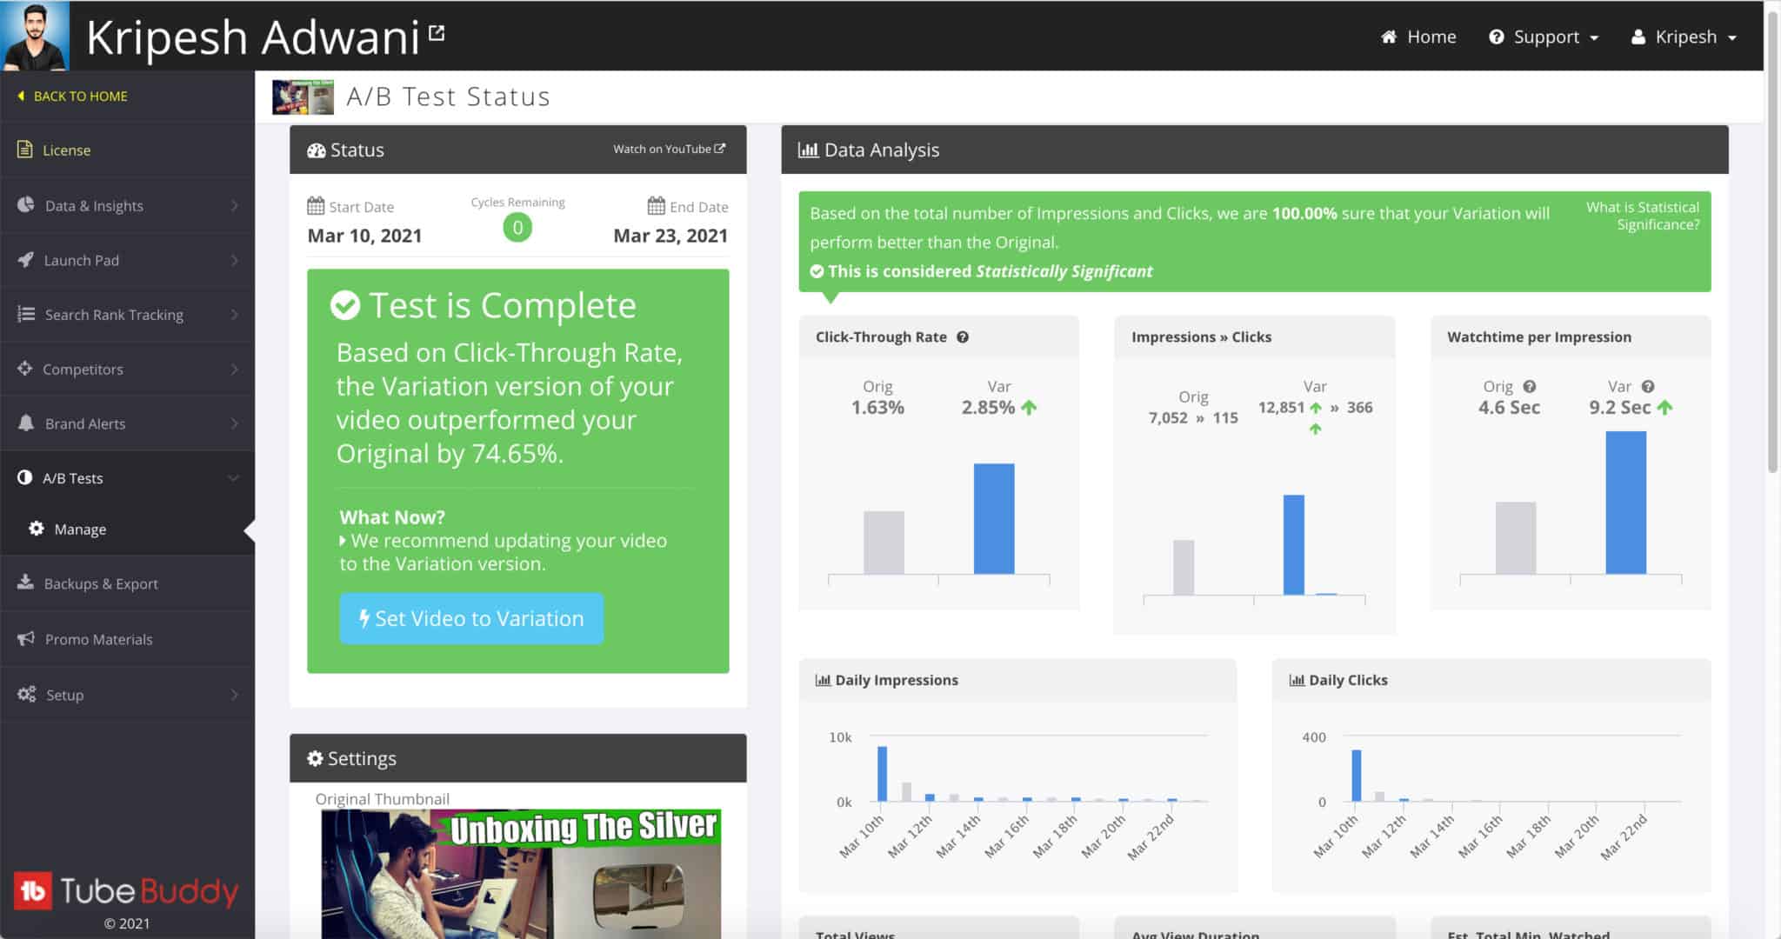The height and width of the screenshot is (939, 1781).
Task: Click BACK TO HOME link
Action: (72, 96)
